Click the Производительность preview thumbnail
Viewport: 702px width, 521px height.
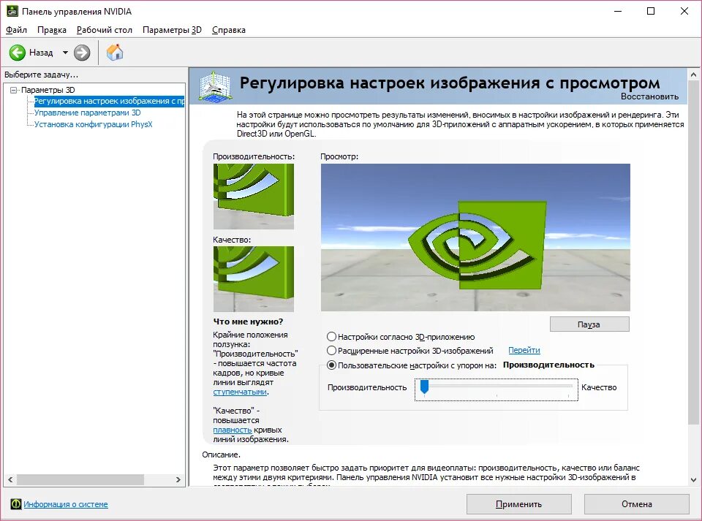pos(254,197)
